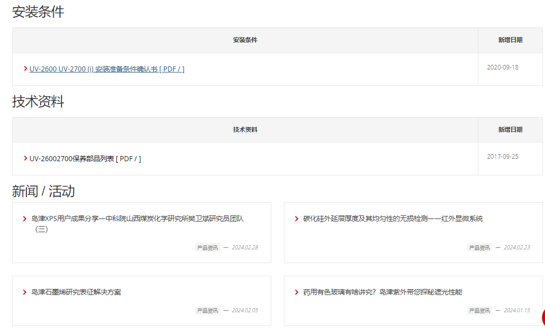Viewport: 545px width, 331px height.
Task: Open 药用有色玻璃有啥讲究 article
Action: [382, 292]
